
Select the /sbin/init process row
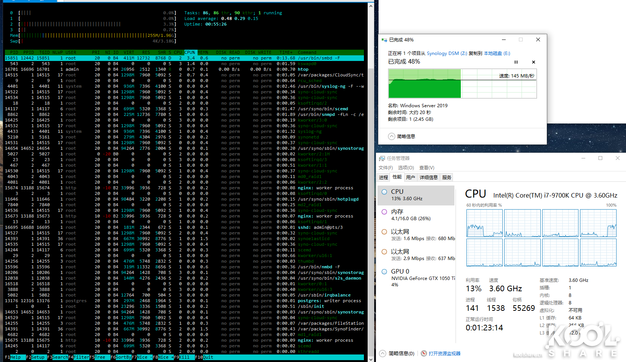pos(184,306)
